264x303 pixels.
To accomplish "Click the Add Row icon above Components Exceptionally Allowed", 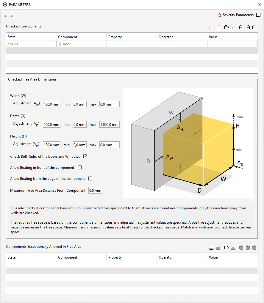I will point(212,247).
